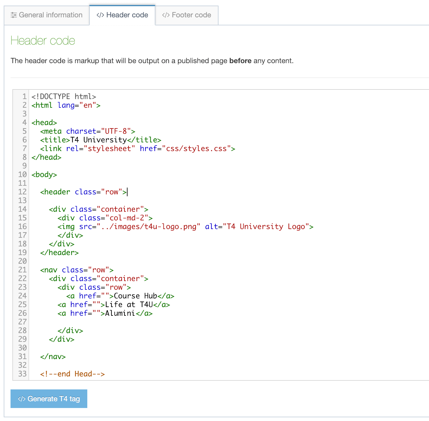Switch to the Footer code tab
Viewport: 429px width, 421px height.
(187, 15)
